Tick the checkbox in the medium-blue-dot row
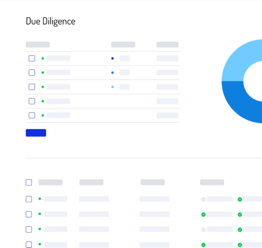The image size is (262, 248). [x=32, y=73]
